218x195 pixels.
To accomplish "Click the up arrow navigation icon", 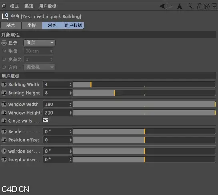I will [180, 6].
